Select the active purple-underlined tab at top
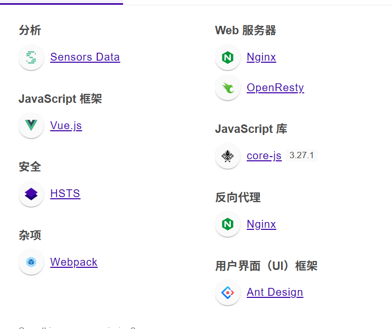The height and width of the screenshot is (329, 392). coord(61,2)
